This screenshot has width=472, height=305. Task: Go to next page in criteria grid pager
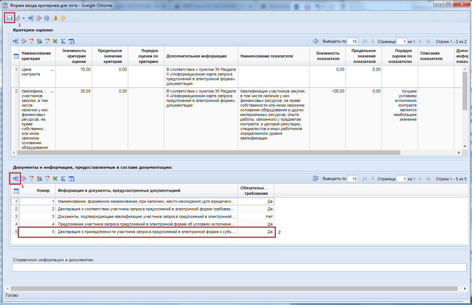coord(420,41)
